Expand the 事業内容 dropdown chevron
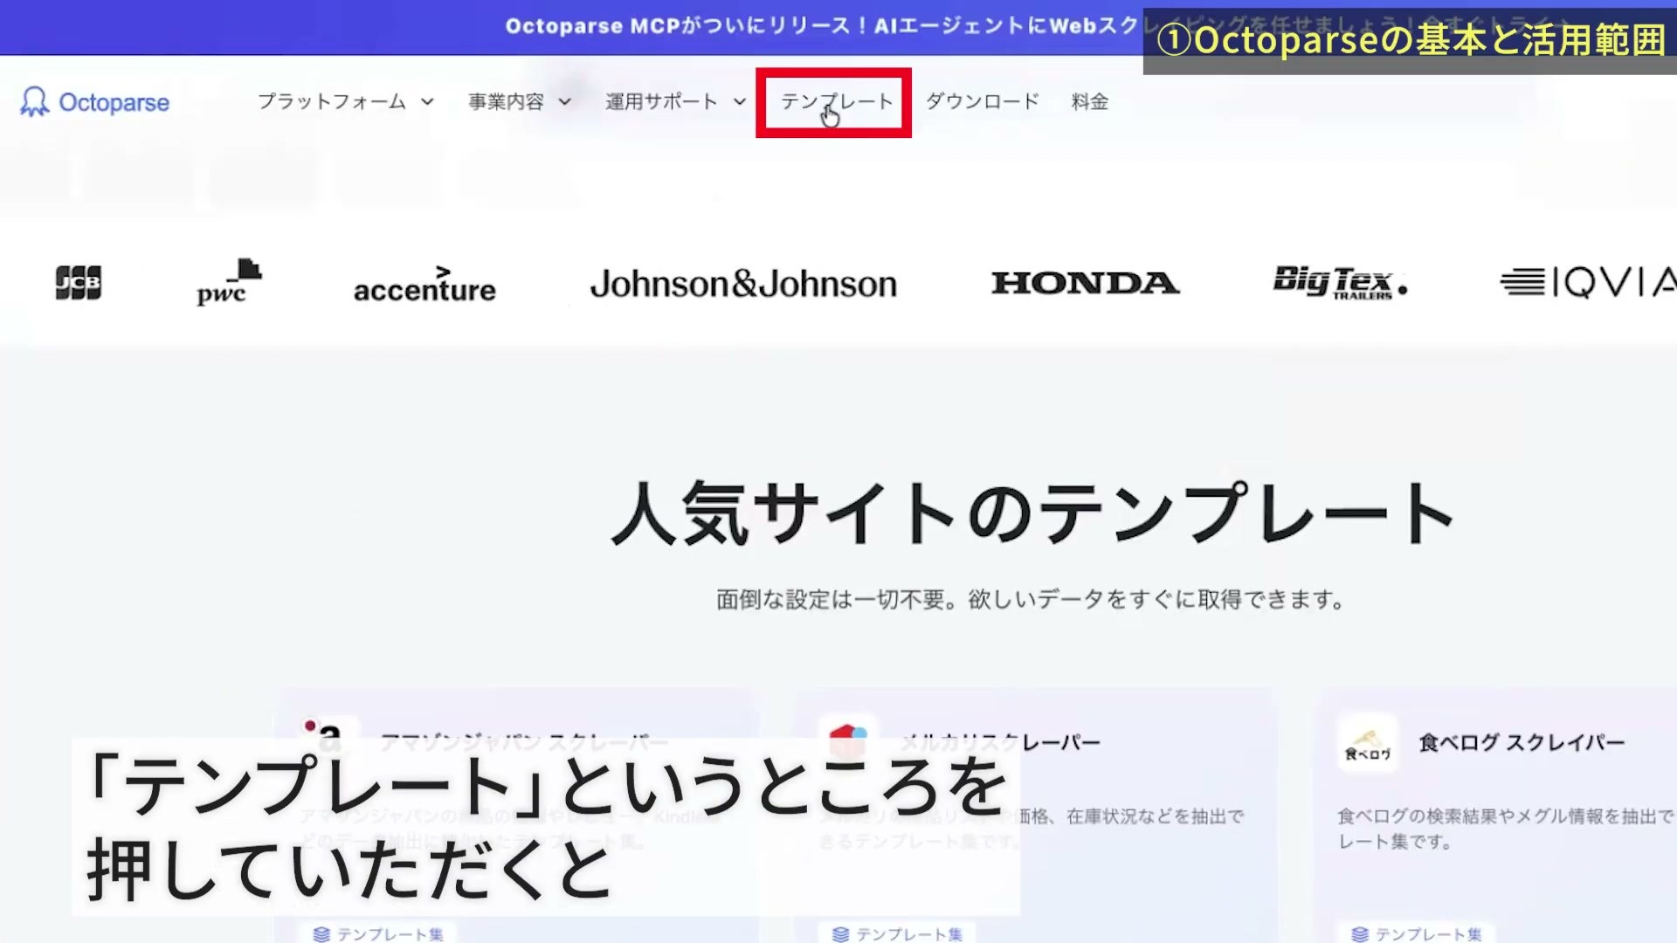Viewport: 1677px width, 943px height. [x=565, y=102]
